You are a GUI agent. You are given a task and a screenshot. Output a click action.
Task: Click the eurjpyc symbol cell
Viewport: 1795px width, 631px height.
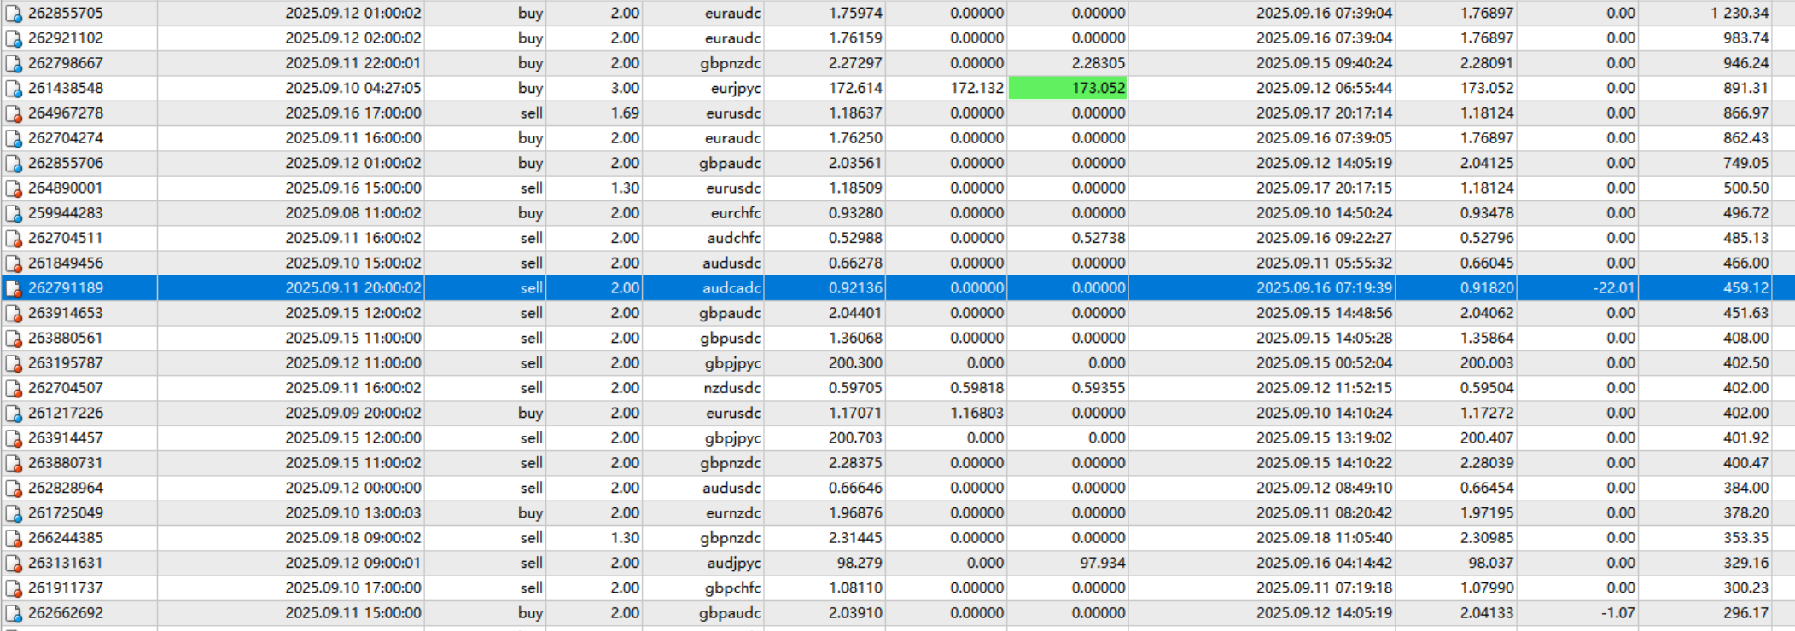[736, 88]
